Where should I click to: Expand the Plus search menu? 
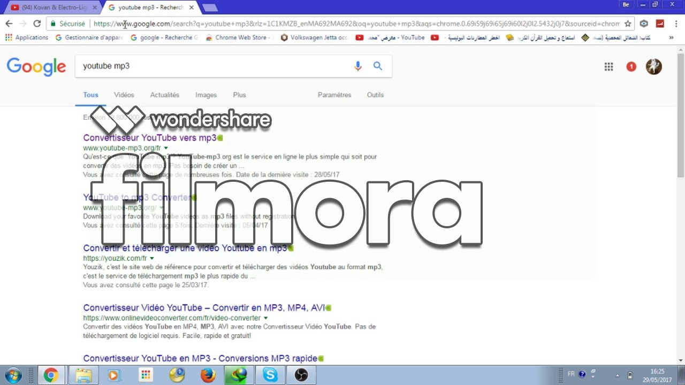(239, 95)
